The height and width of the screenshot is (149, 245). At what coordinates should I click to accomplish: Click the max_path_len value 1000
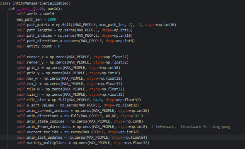[x=52, y=19]
